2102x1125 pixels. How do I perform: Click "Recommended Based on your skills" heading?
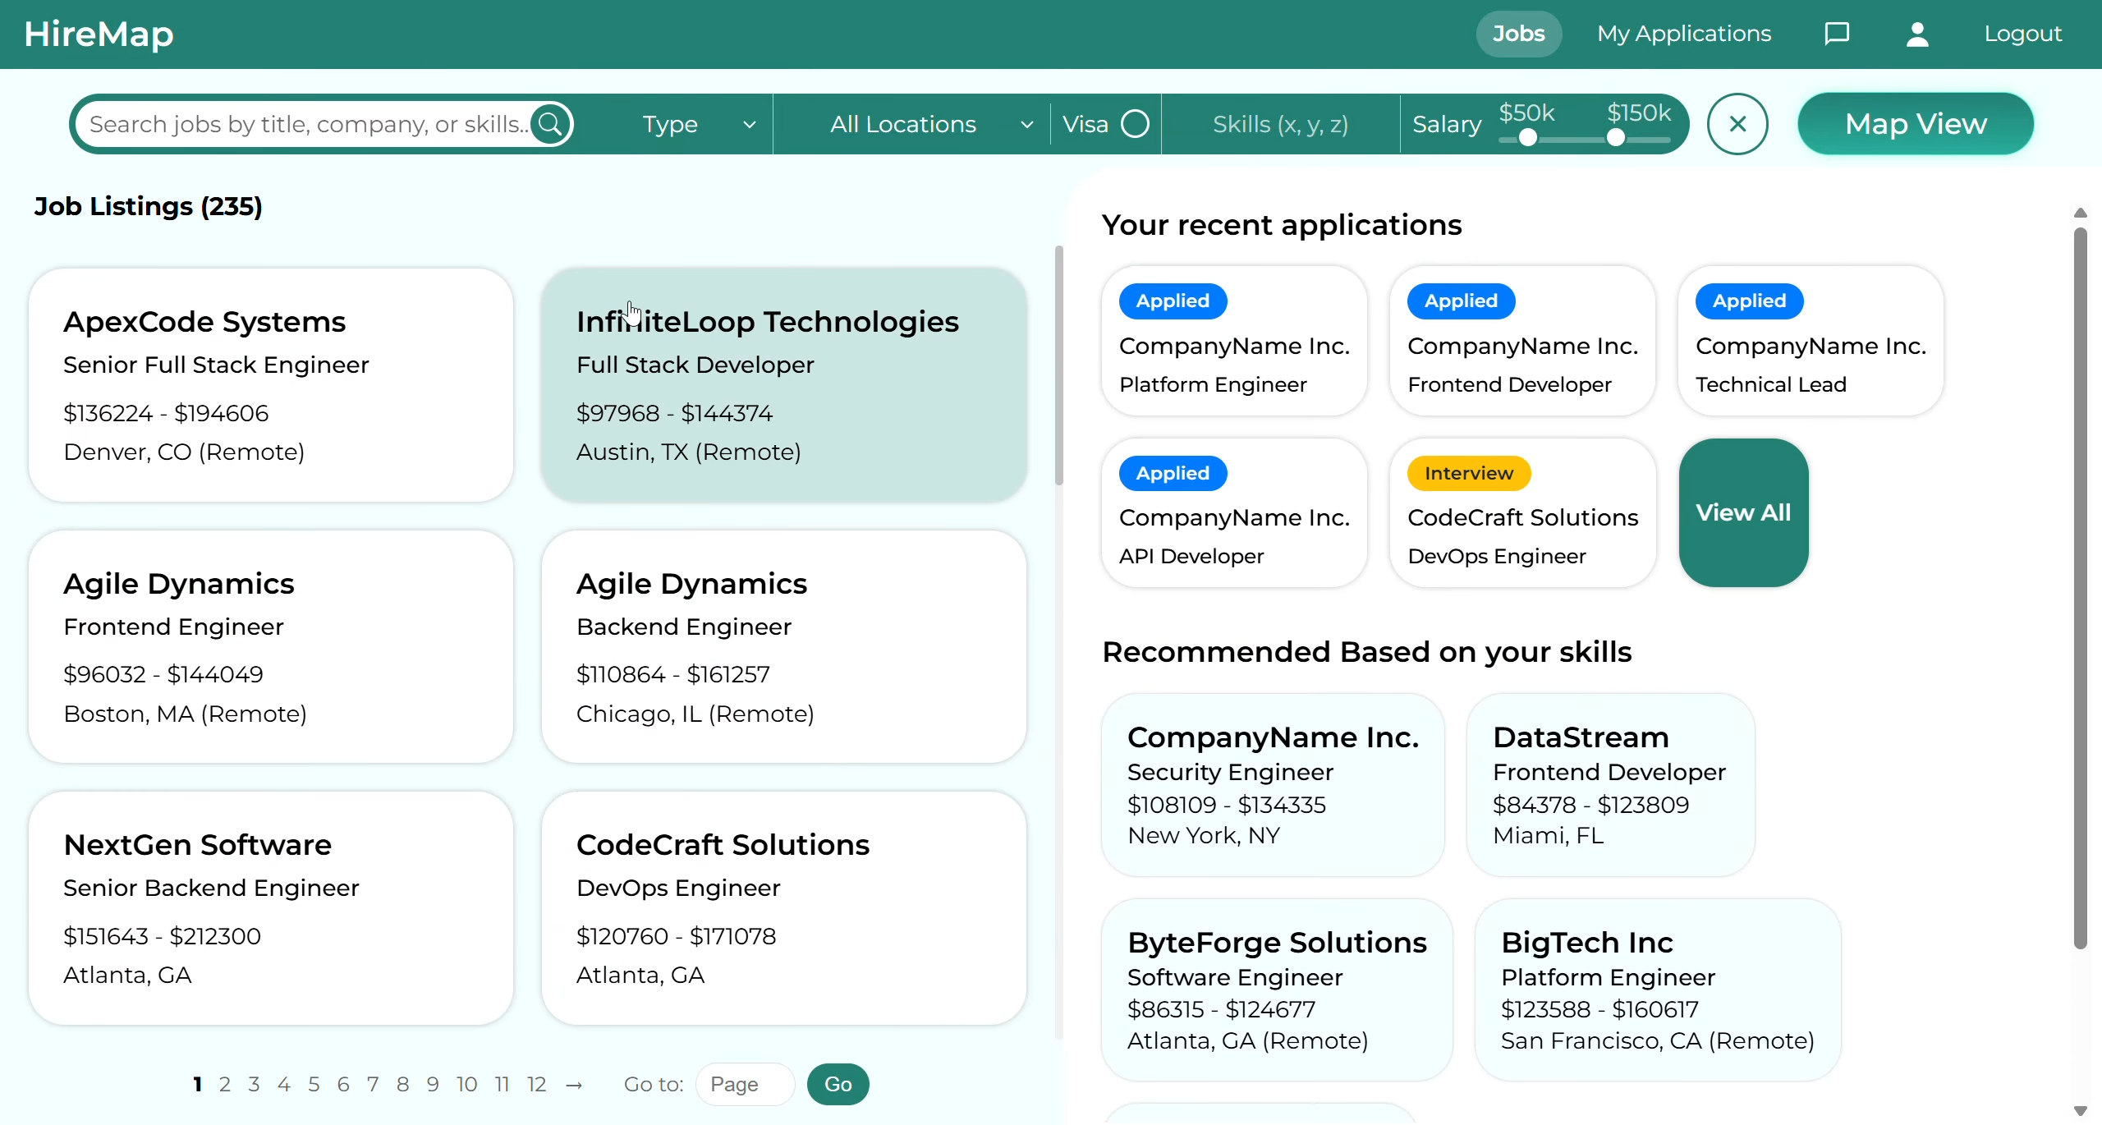coord(1366,652)
